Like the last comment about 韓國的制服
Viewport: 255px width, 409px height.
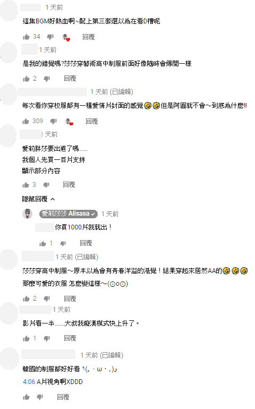[x=26, y=397]
